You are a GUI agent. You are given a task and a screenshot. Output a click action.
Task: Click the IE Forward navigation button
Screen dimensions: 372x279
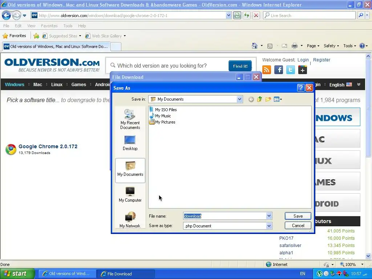[x=16, y=16]
